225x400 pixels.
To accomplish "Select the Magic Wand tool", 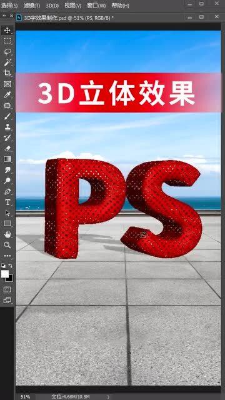I will (7, 62).
